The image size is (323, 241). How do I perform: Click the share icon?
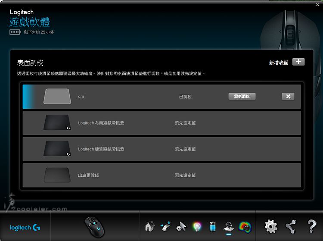point(291,227)
